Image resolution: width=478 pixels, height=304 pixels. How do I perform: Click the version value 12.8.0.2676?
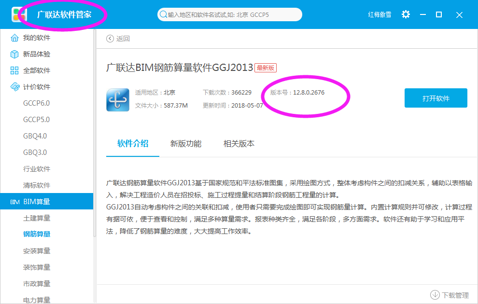[309, 93]
